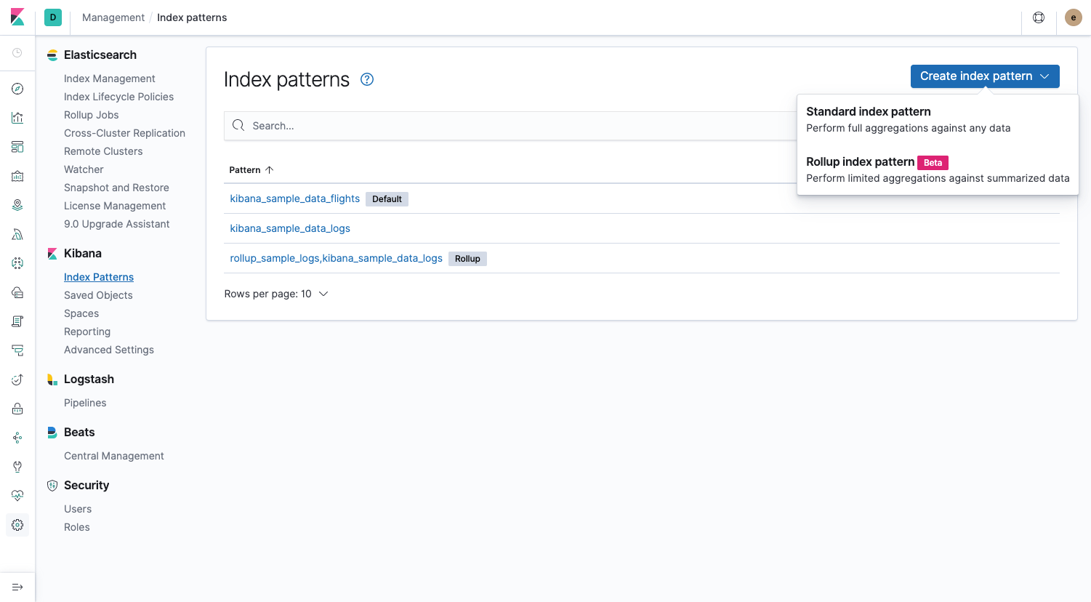The height and width of the screenshot is (602, 1091).
Task: Open the Dashboard app icon
Action: (x=17, y=146)
